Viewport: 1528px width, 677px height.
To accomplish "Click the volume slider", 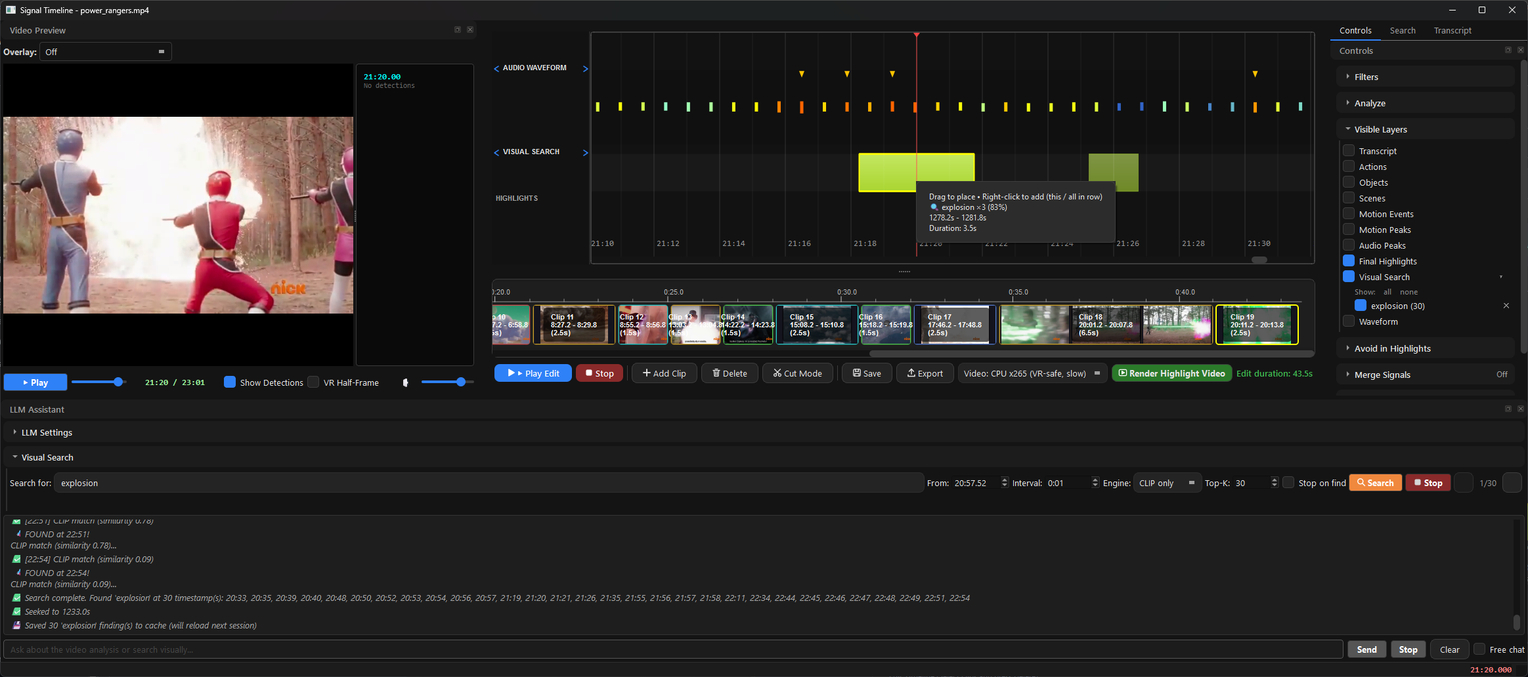I will [x=447, y=382].
